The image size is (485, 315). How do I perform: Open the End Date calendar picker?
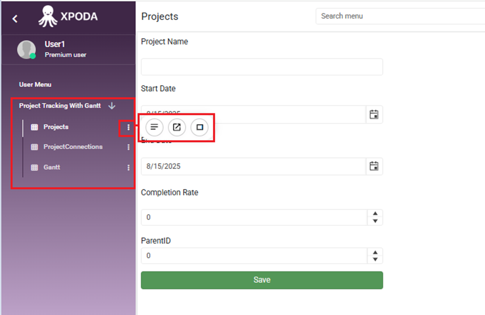(x=374, y=166)
